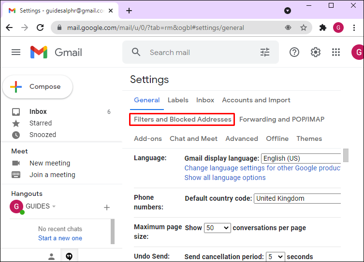View site information lock icon
Screen dimensions: 364x262
59,28
